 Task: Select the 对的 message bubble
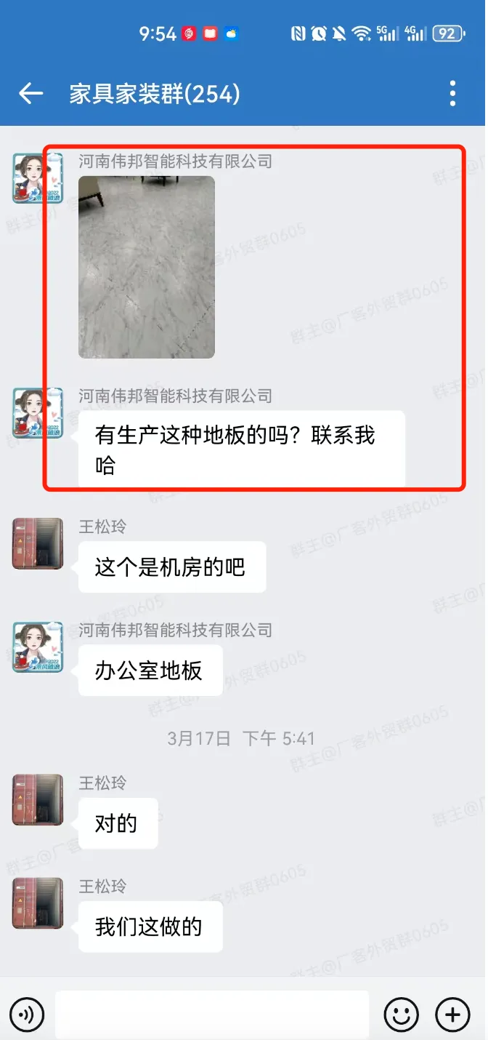118,823
